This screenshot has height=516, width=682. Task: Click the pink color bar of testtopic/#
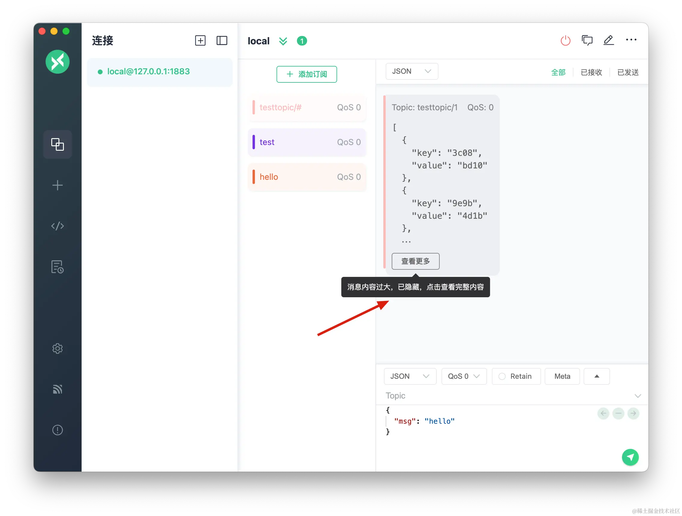[x=253, y=108]
